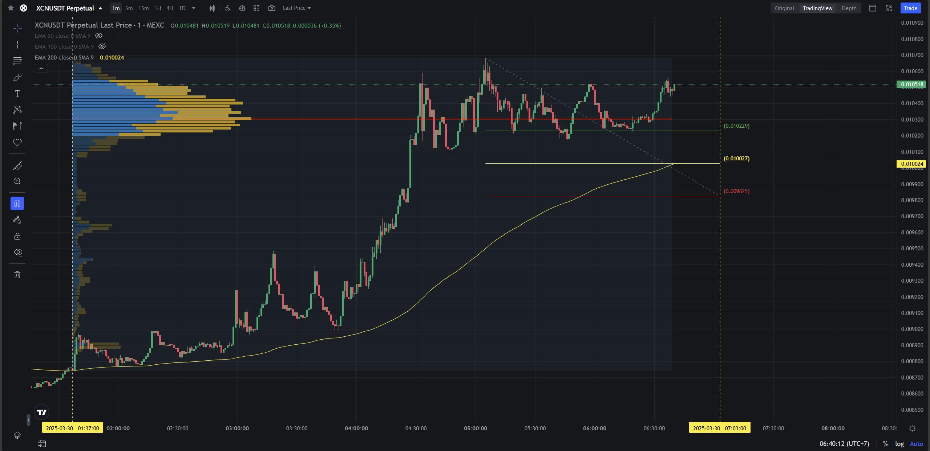Show the hidden EMA 100 indicator
930x451 pixels.
pos(102,46)
